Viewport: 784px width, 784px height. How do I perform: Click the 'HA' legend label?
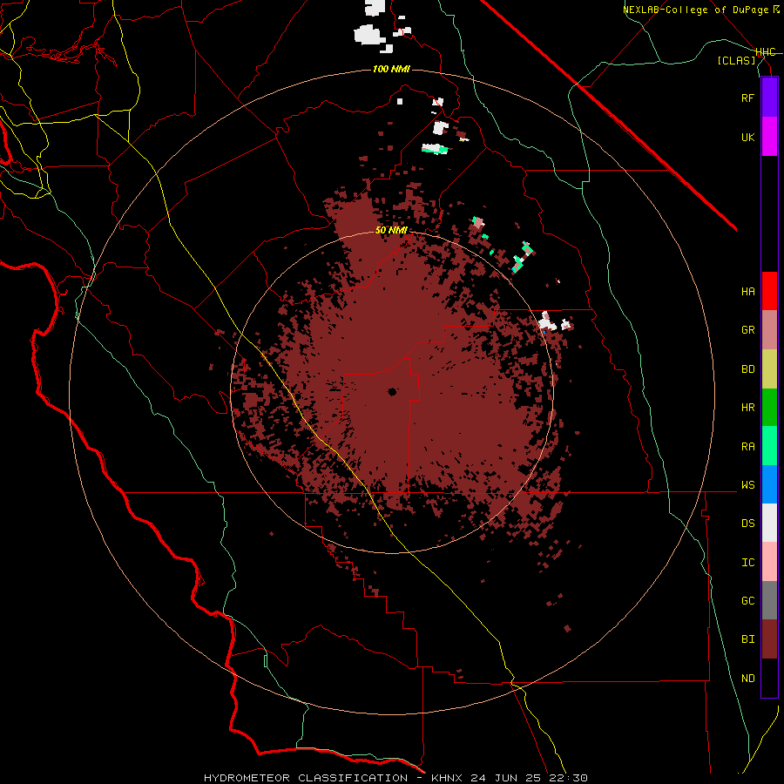[747, 291]
